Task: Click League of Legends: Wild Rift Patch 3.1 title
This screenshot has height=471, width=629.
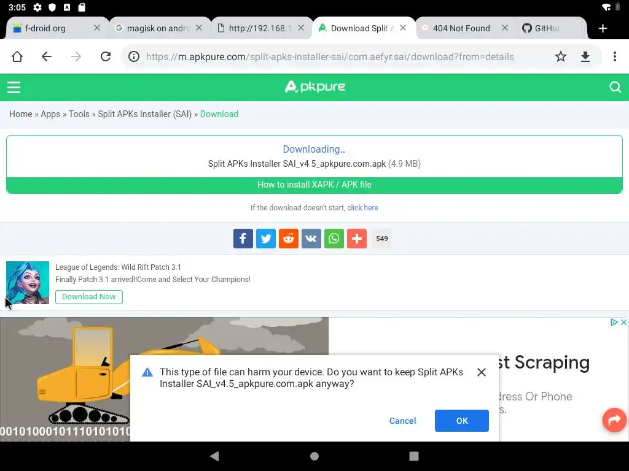Action: [x=118, y=267]
